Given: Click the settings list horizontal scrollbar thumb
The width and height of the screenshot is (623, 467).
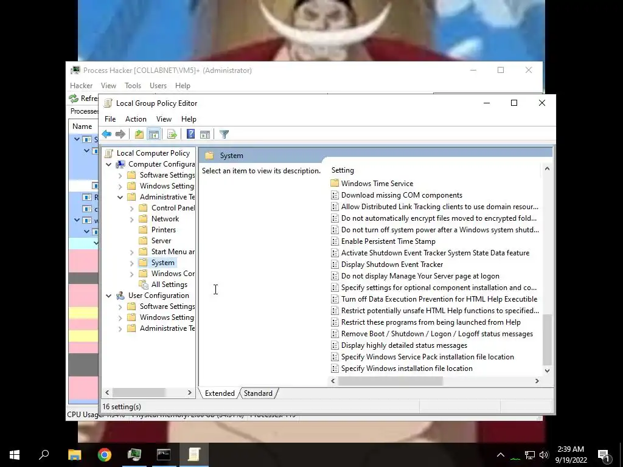Looking at the screenshot, I should click(390, 381).
